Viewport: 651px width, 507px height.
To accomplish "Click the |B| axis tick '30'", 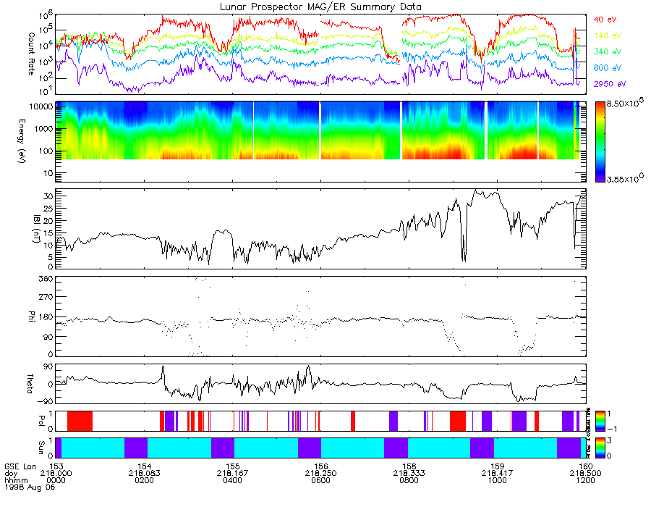I will (x=48, y=196).
